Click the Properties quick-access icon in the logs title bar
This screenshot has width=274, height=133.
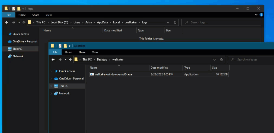point(14,9)
